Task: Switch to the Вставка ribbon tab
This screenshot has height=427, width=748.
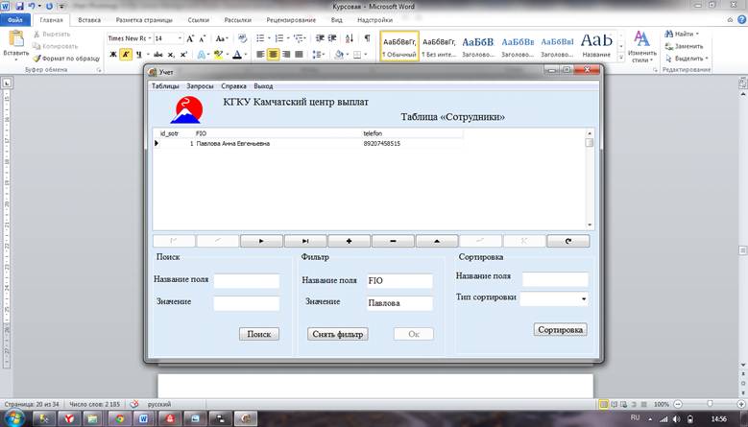Action: pos(89,19)
